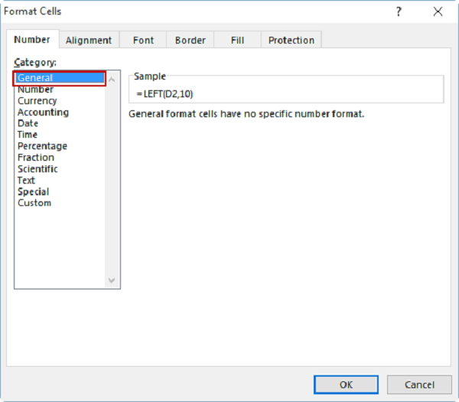Go to the Border tab

coord(190,41)
